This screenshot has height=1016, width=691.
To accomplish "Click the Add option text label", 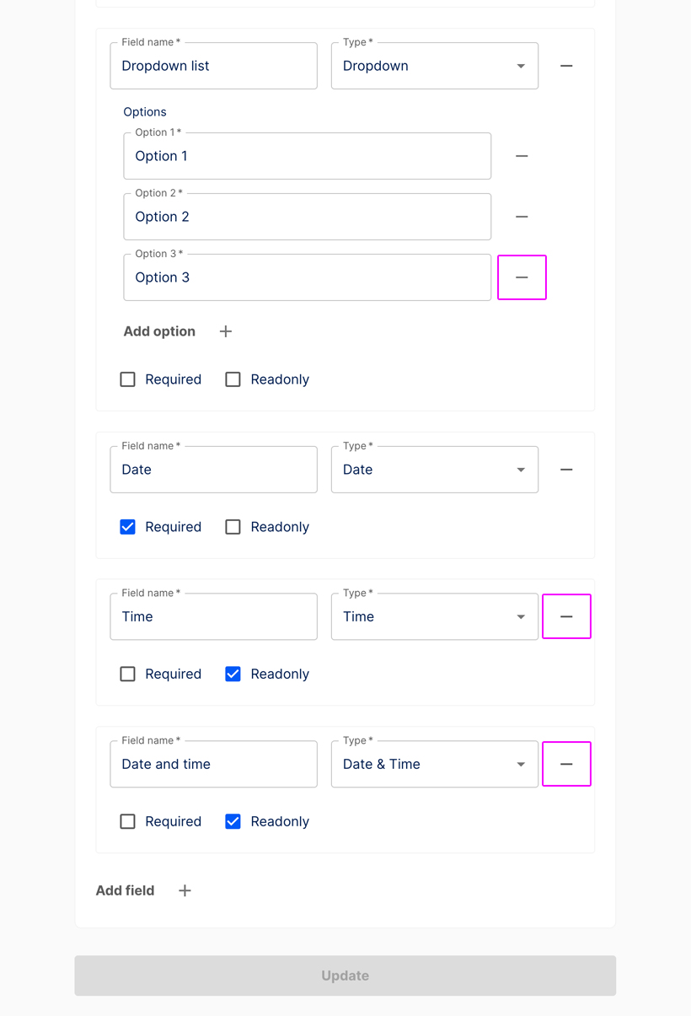I will (x=159, y=331).
